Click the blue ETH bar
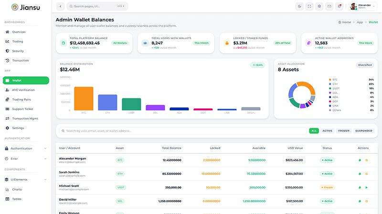This screenshot has height=214, width=382. (x=107, y=102)
